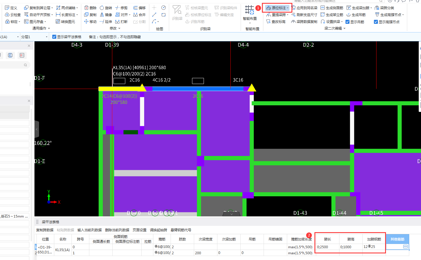Viewport: 421px width, 260px height.
Task: Pick the rectangle drawing tool
Action: click(x=163, y=15)
